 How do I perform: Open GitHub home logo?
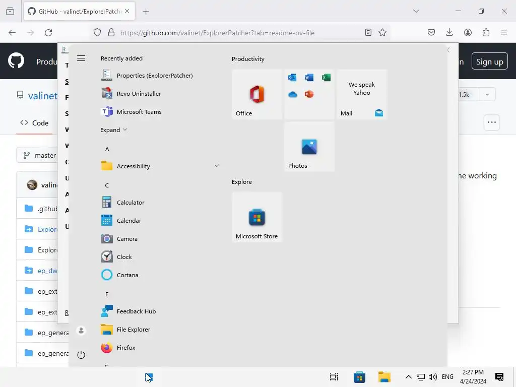[16, 61]
